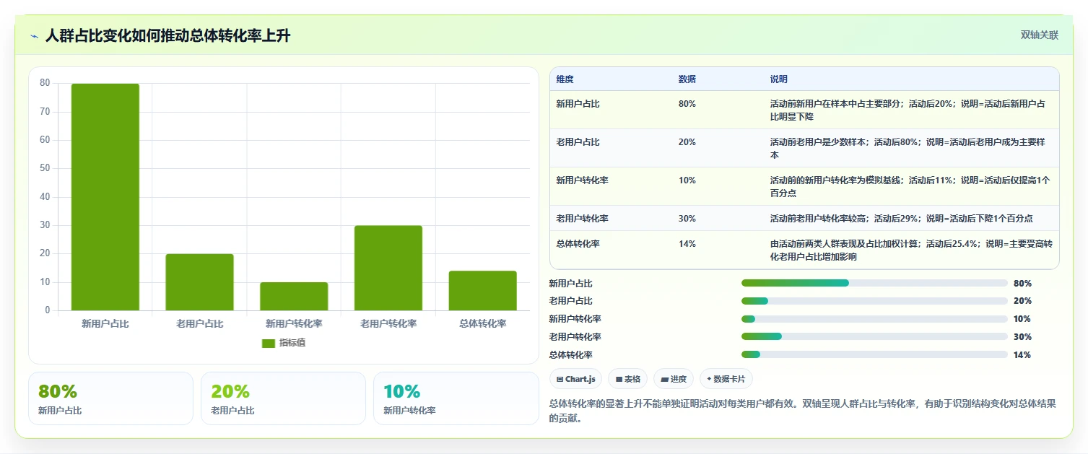This screenshot has height=454, width=1088.
Task: Click the 14% value next to progress bar
Action: 1022,355
